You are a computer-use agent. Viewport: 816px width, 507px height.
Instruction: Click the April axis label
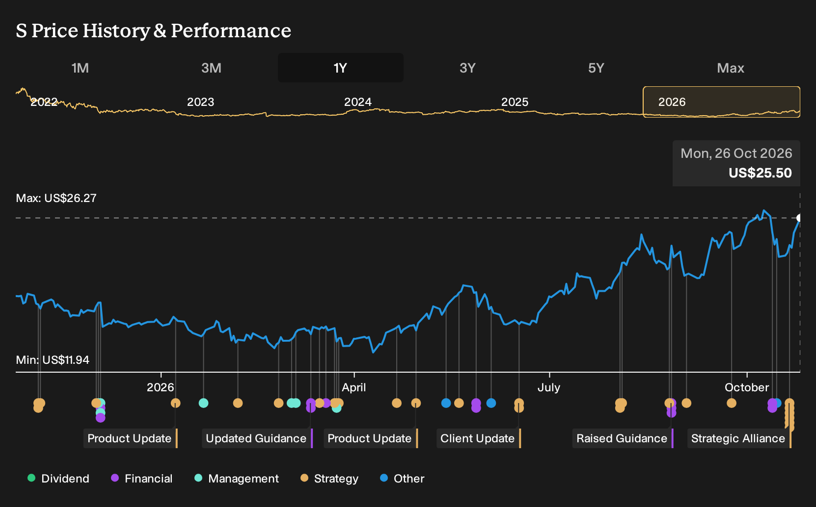[x=354, y=387]
